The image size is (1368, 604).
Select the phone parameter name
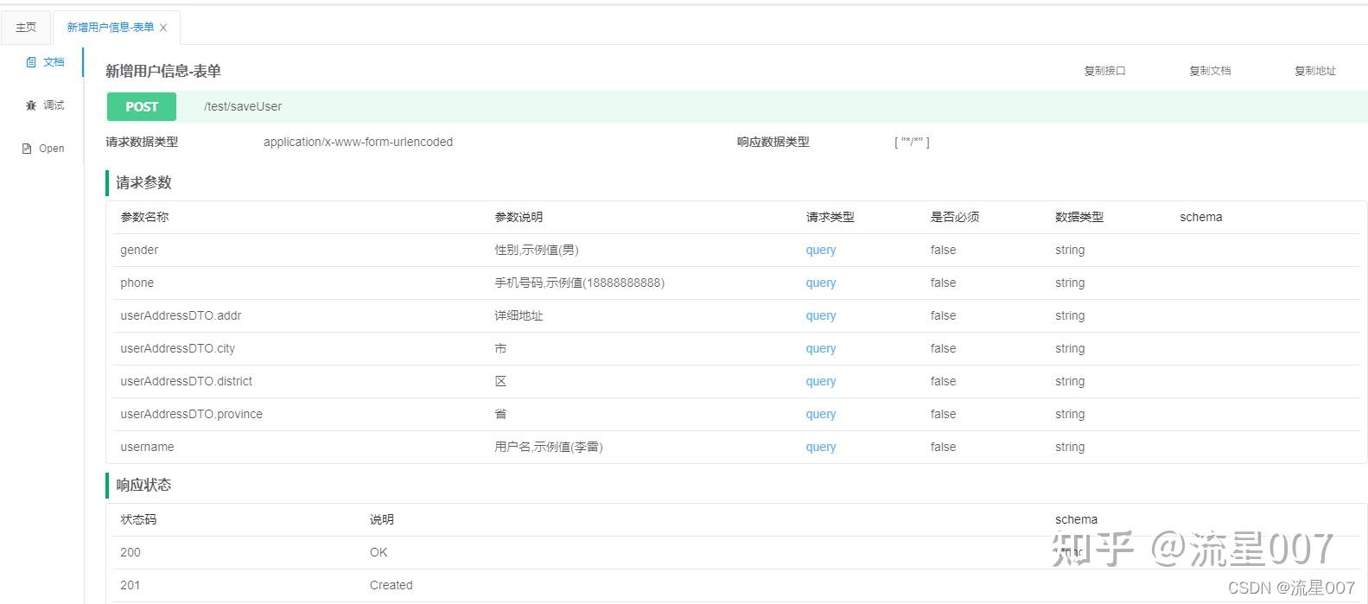(x=137, y=283)
